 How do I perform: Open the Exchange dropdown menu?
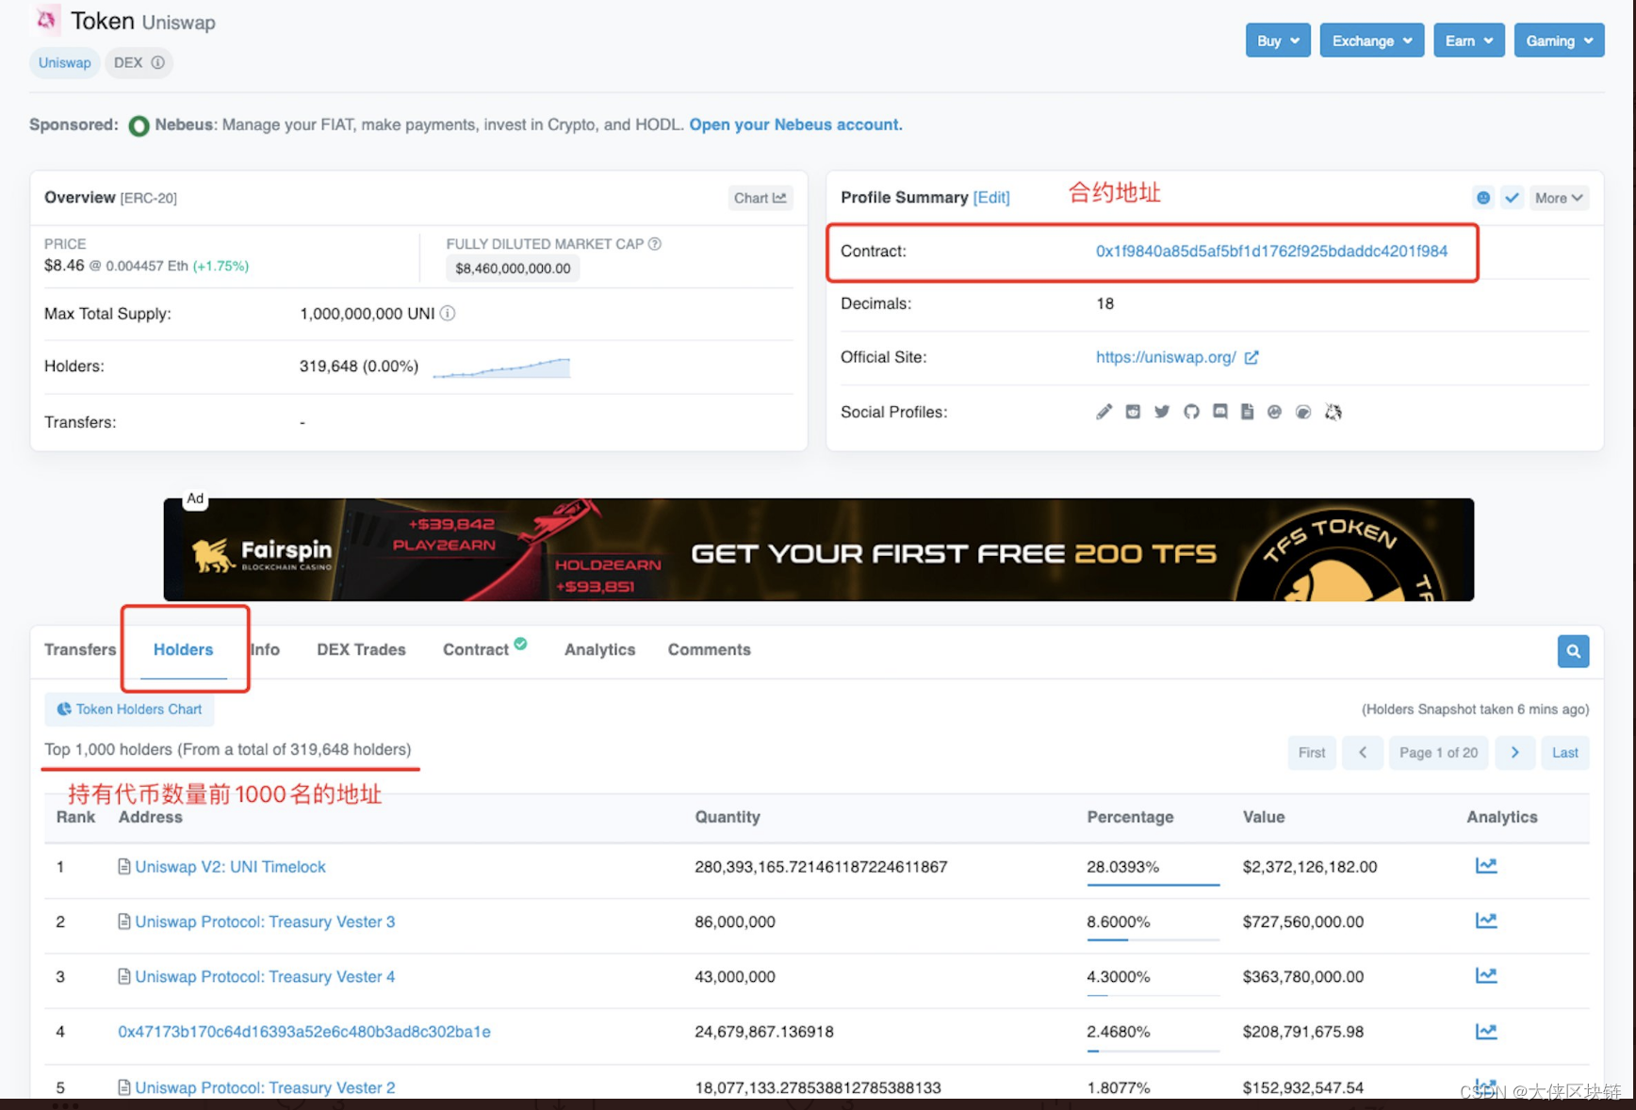1371,41
